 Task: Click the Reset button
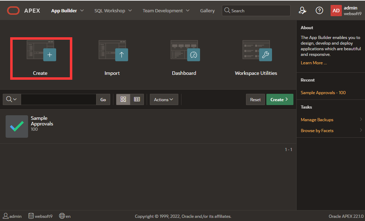click(255, 99)
